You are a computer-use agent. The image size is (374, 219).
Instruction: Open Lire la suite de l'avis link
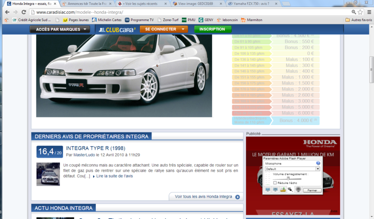115,176
